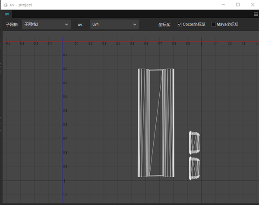
Task: Click the 0.9 label on horizontal axis
Action: (x=188, y=44)
